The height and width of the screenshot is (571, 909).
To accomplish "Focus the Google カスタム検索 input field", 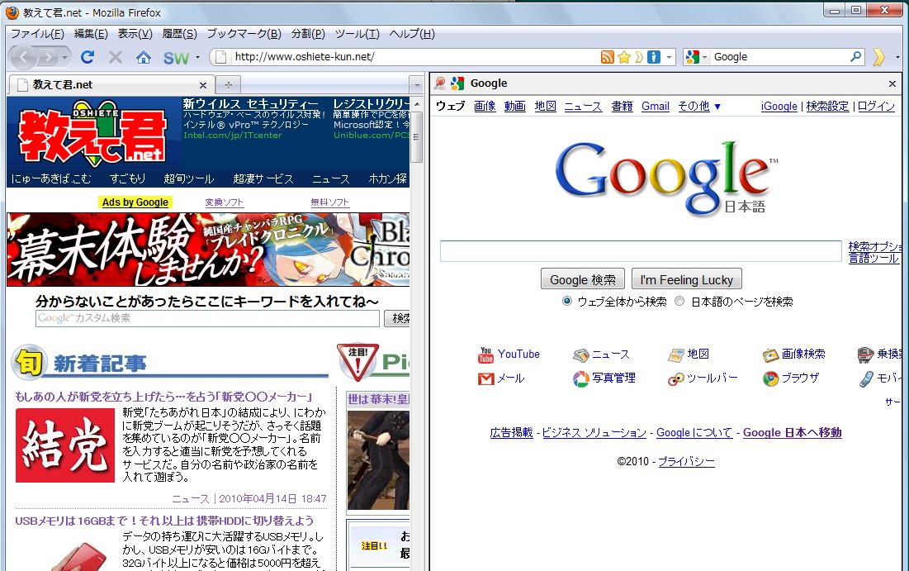I will click(207, 319).
